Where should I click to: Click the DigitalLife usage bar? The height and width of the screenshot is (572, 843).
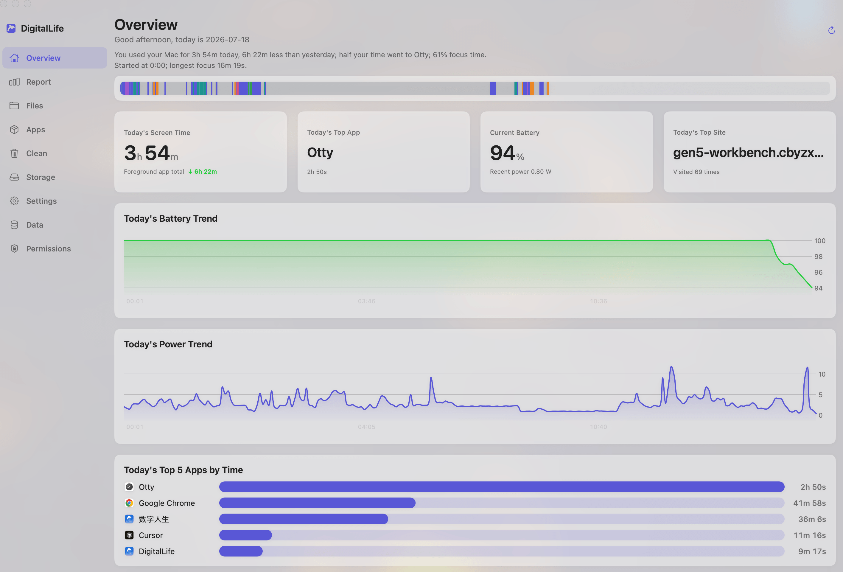pyautogui.click(x=502, y=551)
